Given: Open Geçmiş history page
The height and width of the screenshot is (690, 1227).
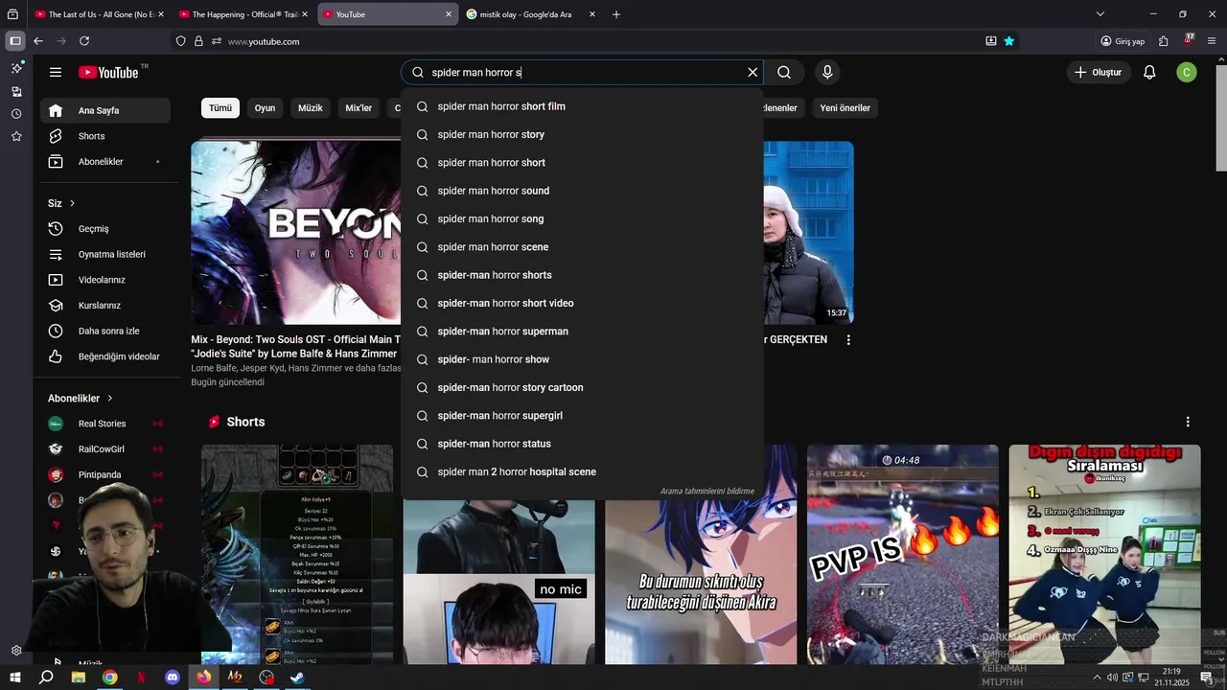Looking at the screenshot, I should [x=105, y=228].
